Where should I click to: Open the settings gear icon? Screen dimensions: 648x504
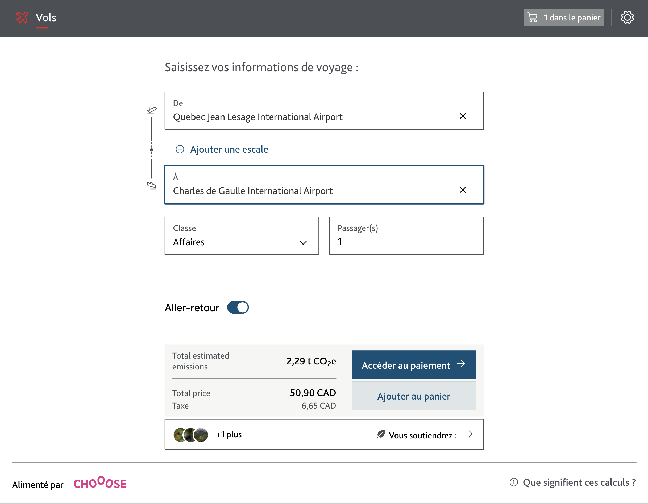pos(627,18)
